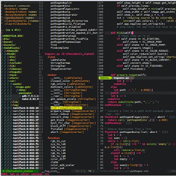Image resolution: width=176 pixels, height=176 pixels.
Task: Jump to pathogen#helptags tag
Action: (63, 36)
